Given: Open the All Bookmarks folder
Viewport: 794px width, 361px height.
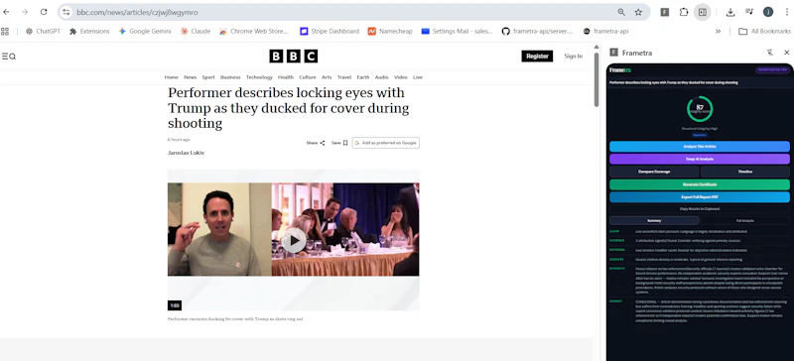Looking at the screenshot, I should [x=764, y=32].
